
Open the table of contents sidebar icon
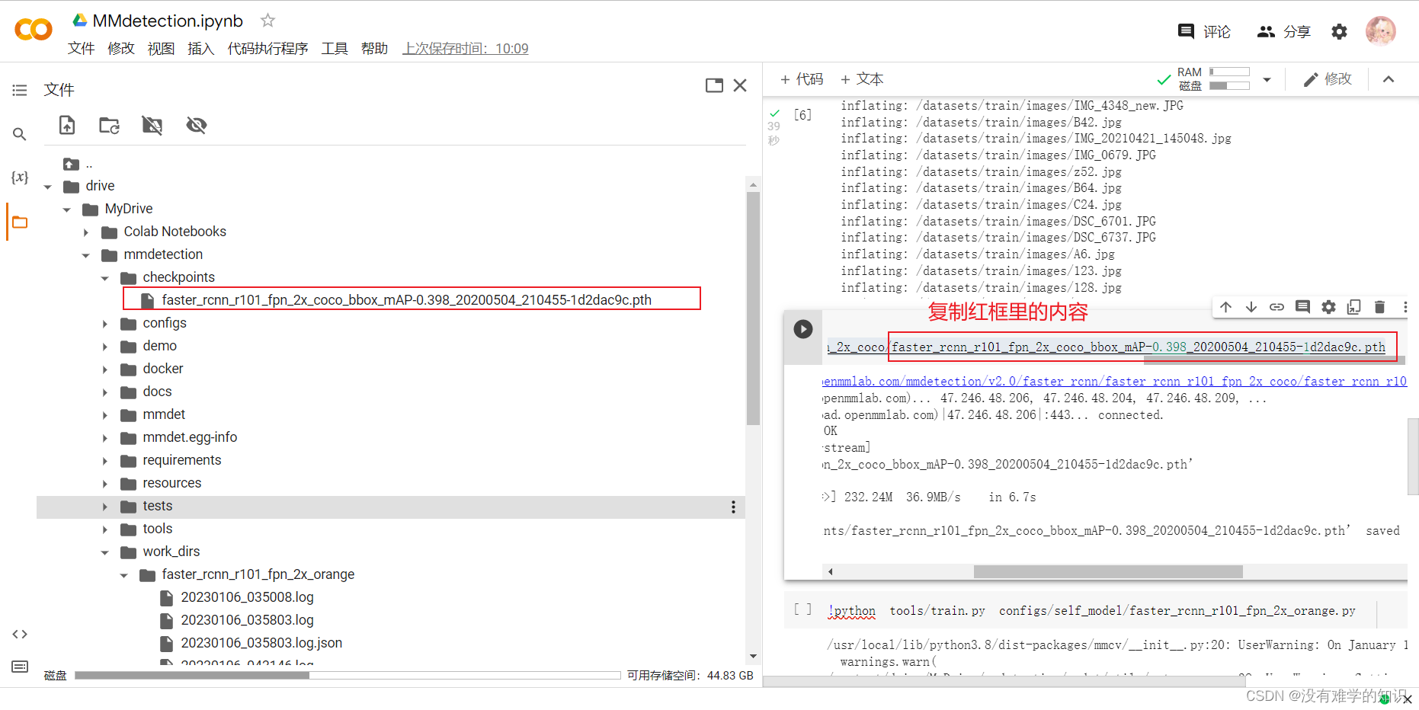(20, 91)
